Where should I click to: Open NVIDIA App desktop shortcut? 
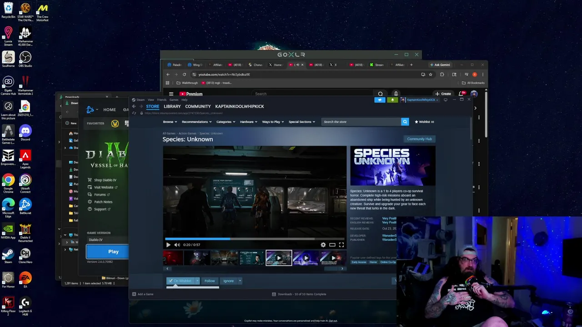point(8,231)
